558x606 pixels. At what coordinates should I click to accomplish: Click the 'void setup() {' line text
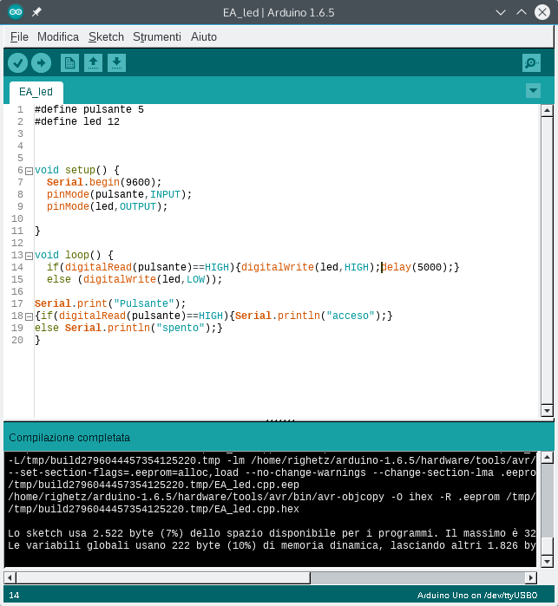click(x=77, y=171)
